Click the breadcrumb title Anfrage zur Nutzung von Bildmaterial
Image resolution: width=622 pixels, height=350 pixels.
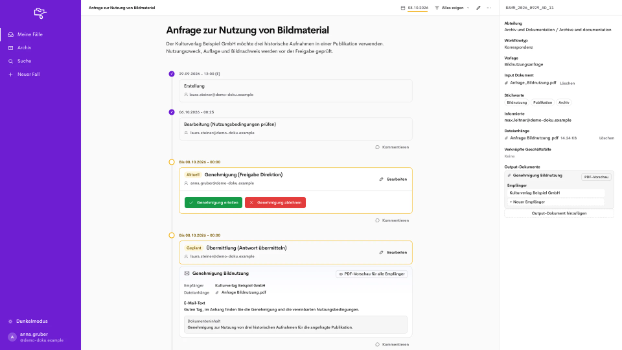click(x=122, y=8)
